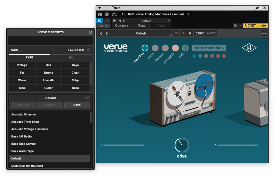Open the Default preset name dropdown
The height and width of the screenshot is (177, 275).
pos(141,33)
